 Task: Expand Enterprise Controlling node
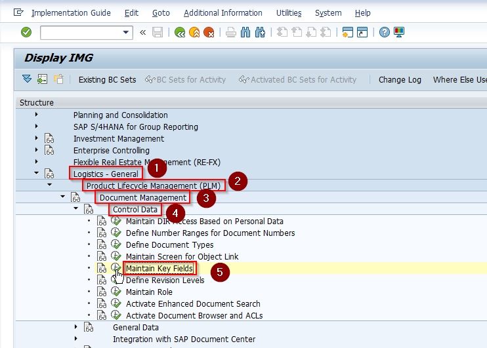(x=36, y=150)
